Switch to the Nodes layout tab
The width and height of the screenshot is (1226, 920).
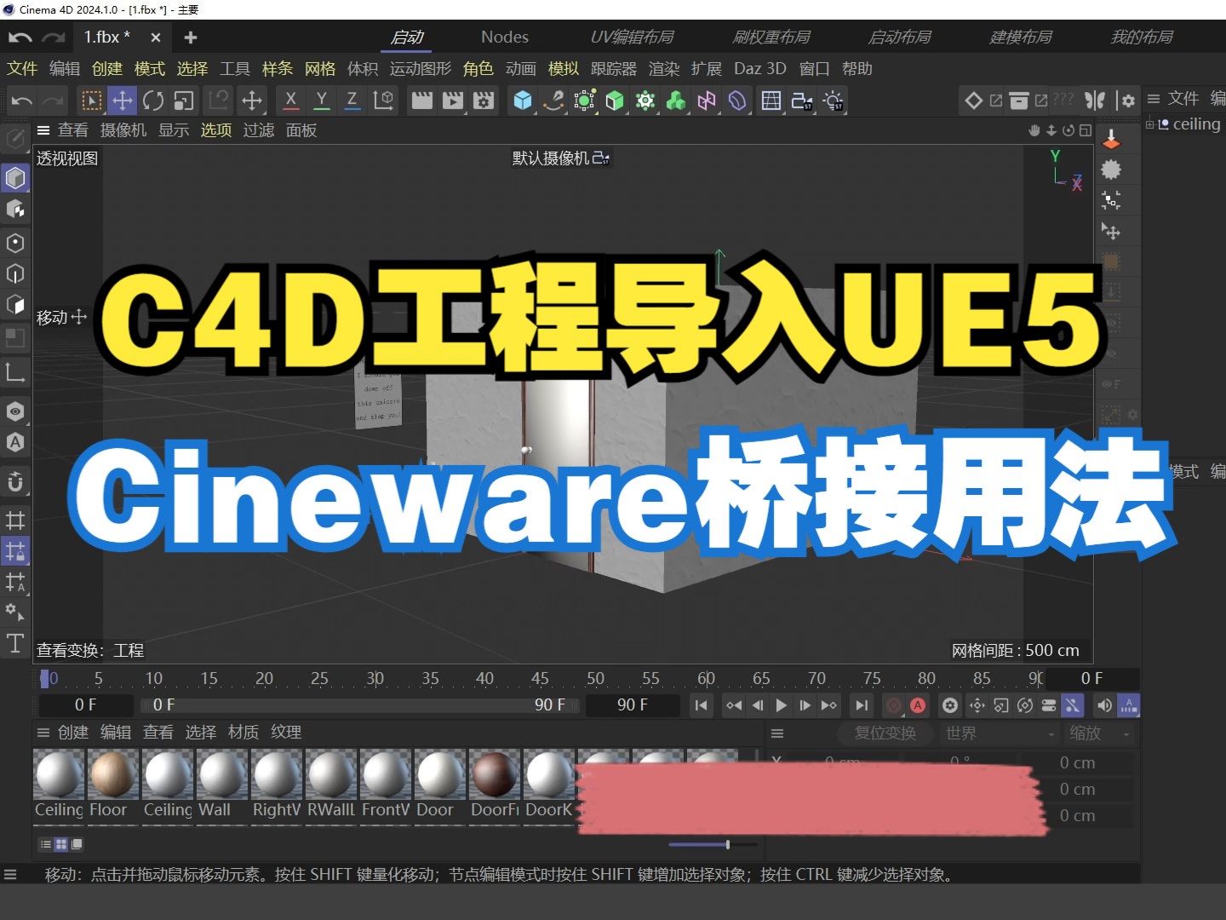504,37
